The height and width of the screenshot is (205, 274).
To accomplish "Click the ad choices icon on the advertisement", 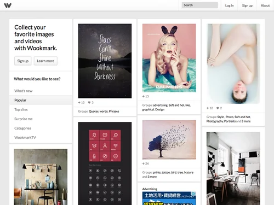I will 193,194.
